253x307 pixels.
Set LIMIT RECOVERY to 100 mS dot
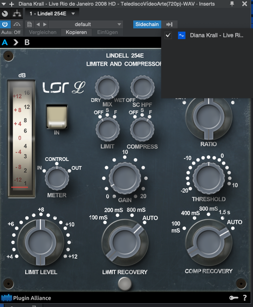[x=105, y=222]
